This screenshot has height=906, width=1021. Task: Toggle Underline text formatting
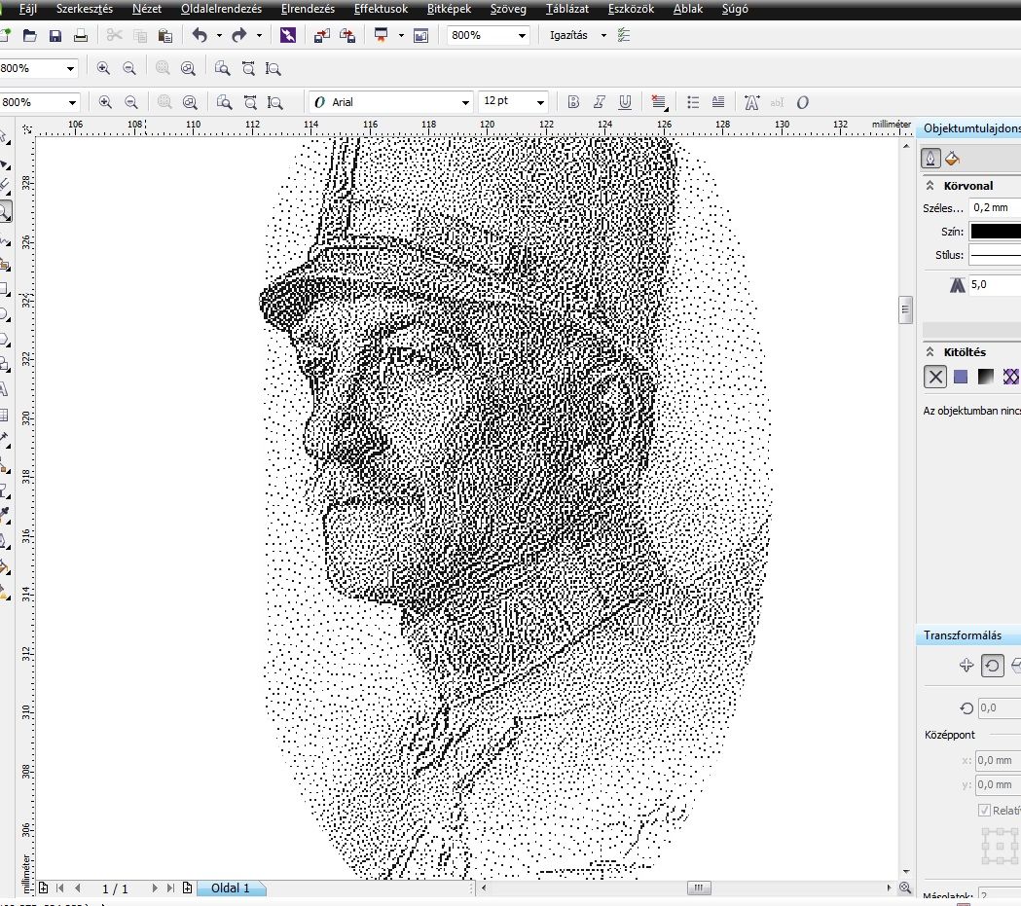coord(625,102)
